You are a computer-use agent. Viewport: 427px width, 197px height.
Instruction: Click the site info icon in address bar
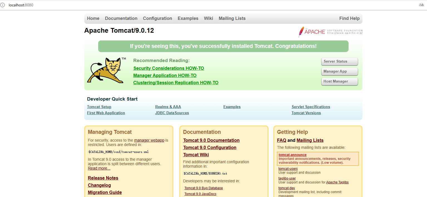(3, 5)
